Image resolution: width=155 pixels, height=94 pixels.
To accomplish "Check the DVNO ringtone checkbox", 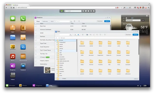I will pos(36,33).
